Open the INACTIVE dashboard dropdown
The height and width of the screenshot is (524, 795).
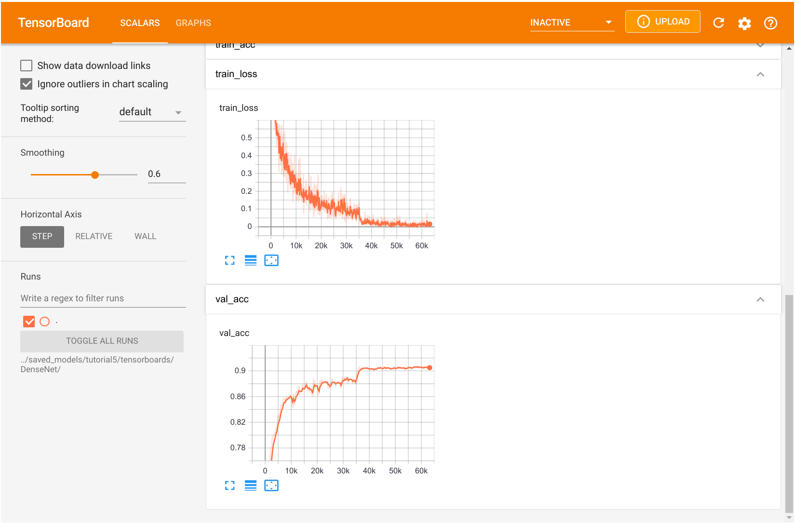[572, 22]
